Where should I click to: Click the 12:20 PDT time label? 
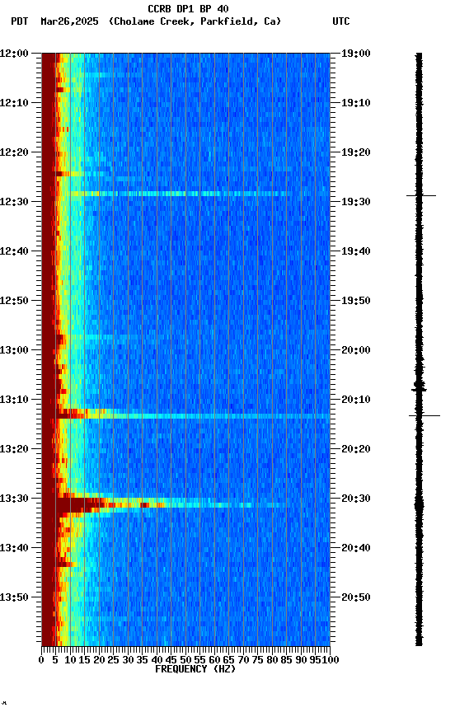pyautogui.click(x=14, y=152)
